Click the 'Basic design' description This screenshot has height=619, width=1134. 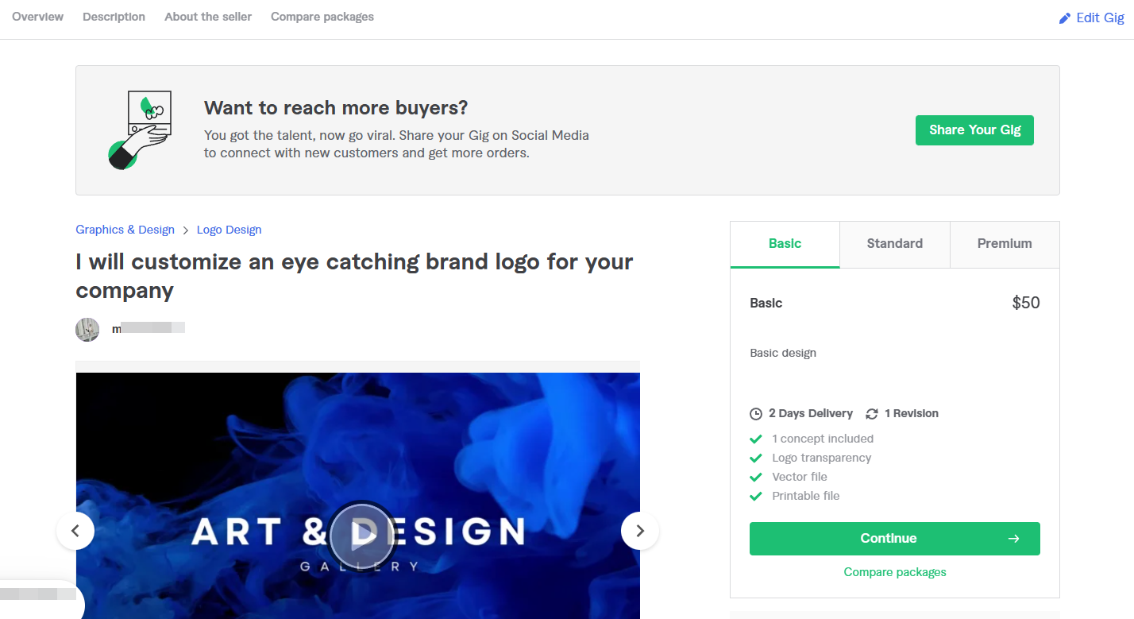tap(783, 353)
